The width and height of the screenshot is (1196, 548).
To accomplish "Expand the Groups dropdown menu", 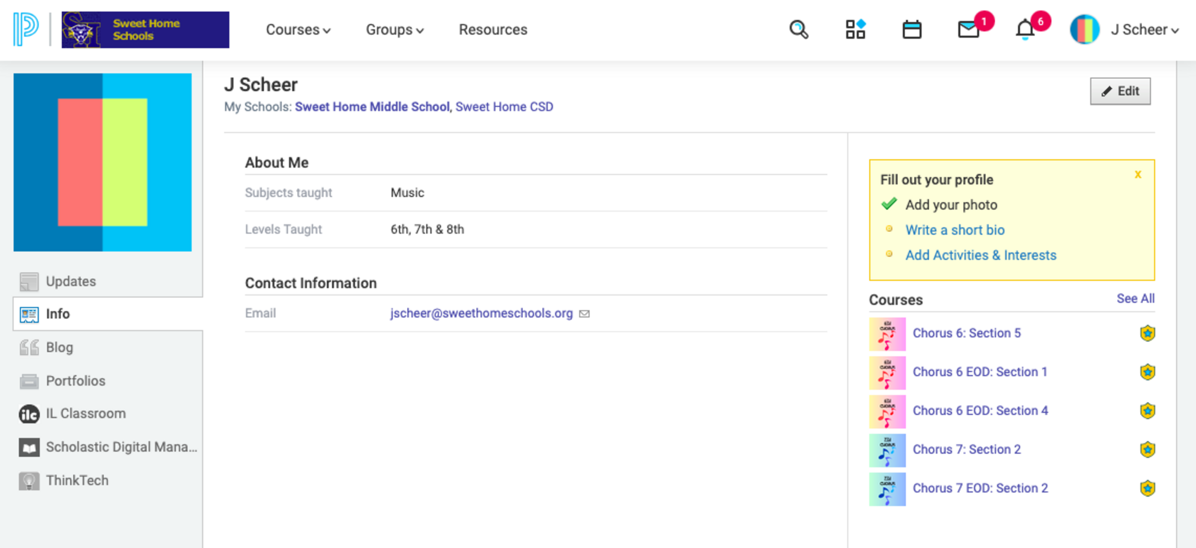I will 394,30.
